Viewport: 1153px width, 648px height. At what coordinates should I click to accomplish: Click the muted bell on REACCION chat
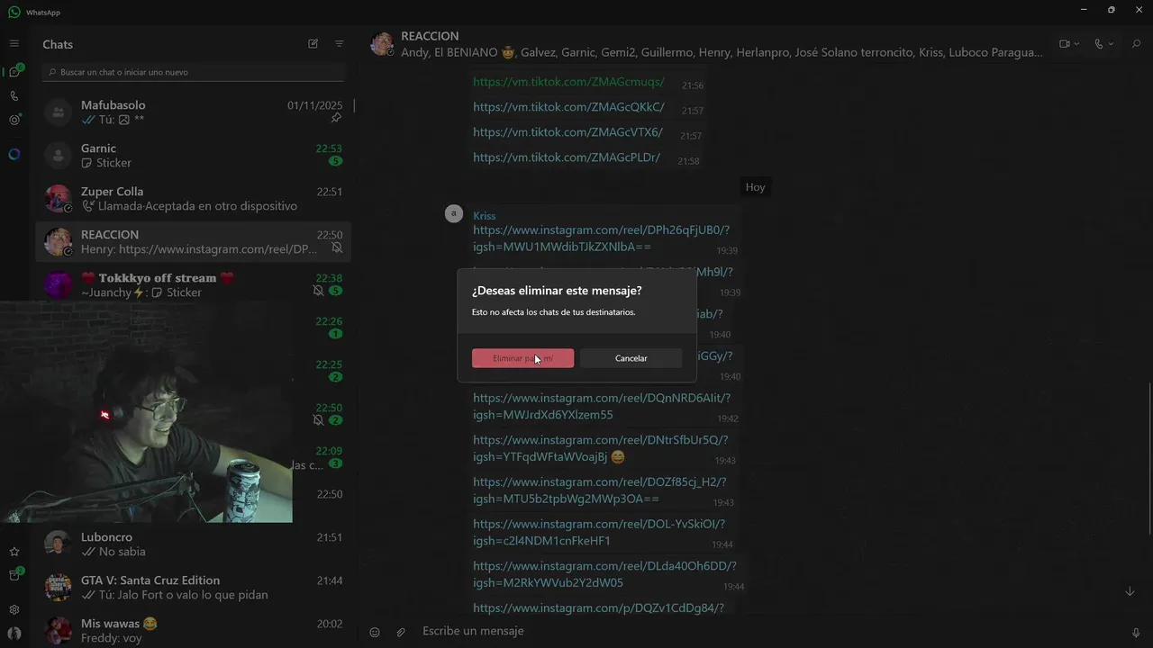pos(337,248)
